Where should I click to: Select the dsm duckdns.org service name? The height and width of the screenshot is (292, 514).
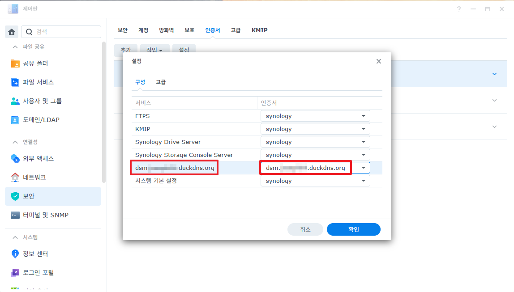point(175,168)
